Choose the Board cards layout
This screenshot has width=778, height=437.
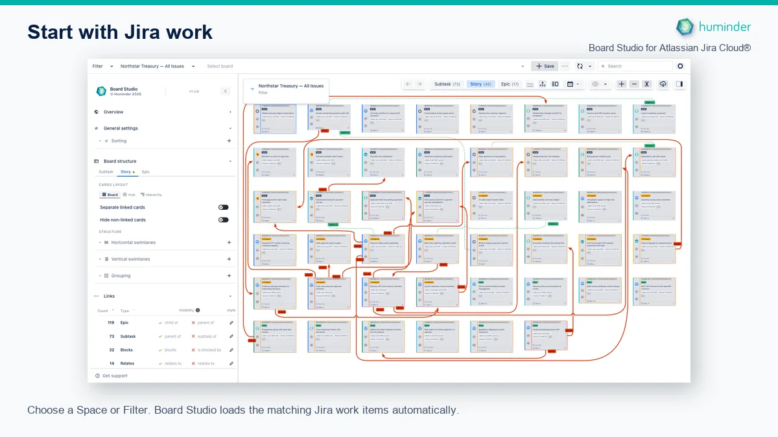109,194
